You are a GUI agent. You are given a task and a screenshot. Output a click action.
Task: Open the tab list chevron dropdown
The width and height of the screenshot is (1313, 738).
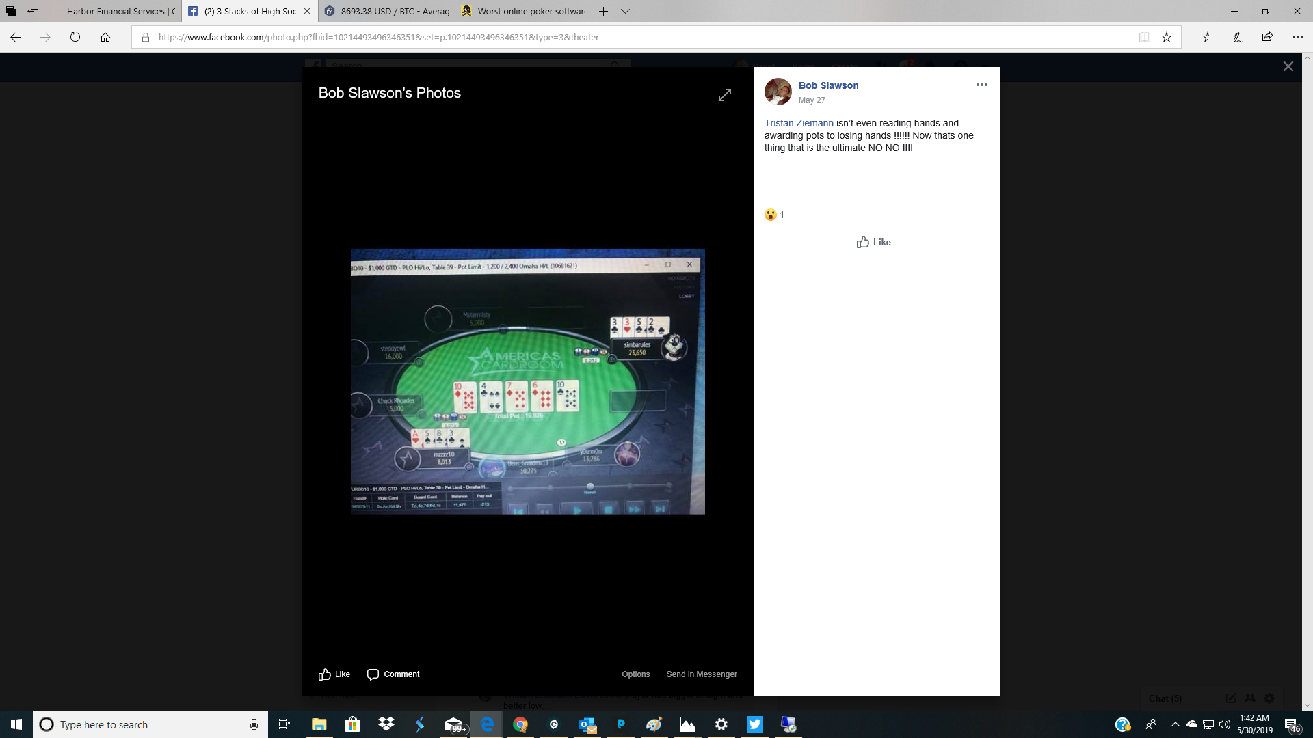click(x=625, y=11)
